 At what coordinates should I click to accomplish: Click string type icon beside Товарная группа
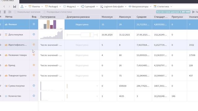click(6, 76)
